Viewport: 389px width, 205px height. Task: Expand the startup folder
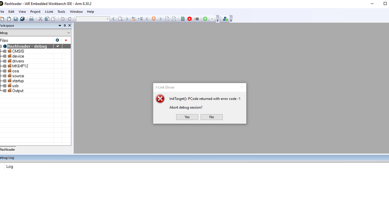5,81
